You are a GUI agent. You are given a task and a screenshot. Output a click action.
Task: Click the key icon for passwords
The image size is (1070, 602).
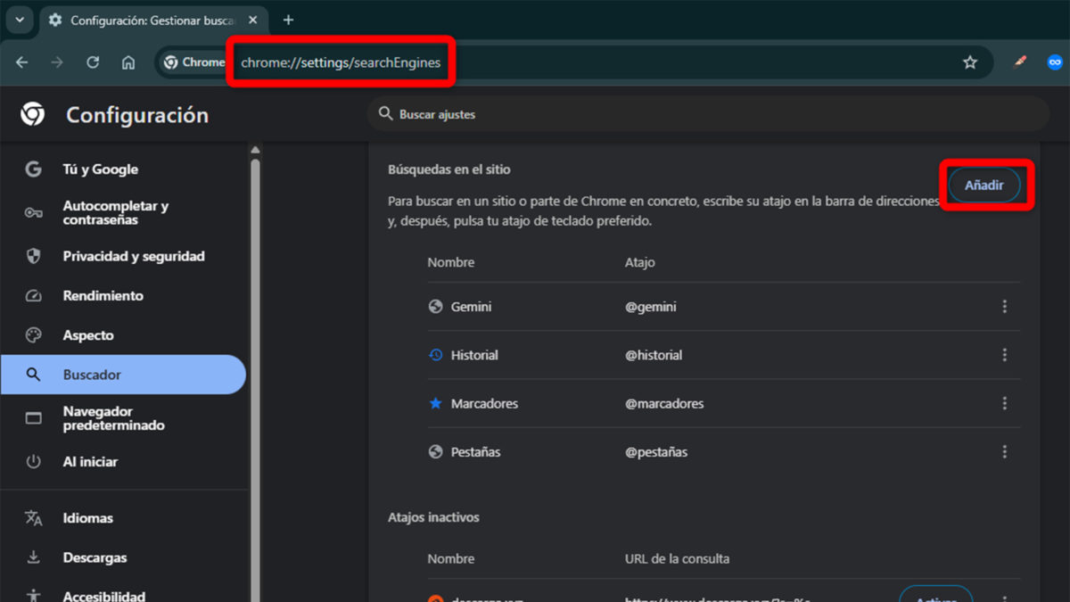pos(33,212)
